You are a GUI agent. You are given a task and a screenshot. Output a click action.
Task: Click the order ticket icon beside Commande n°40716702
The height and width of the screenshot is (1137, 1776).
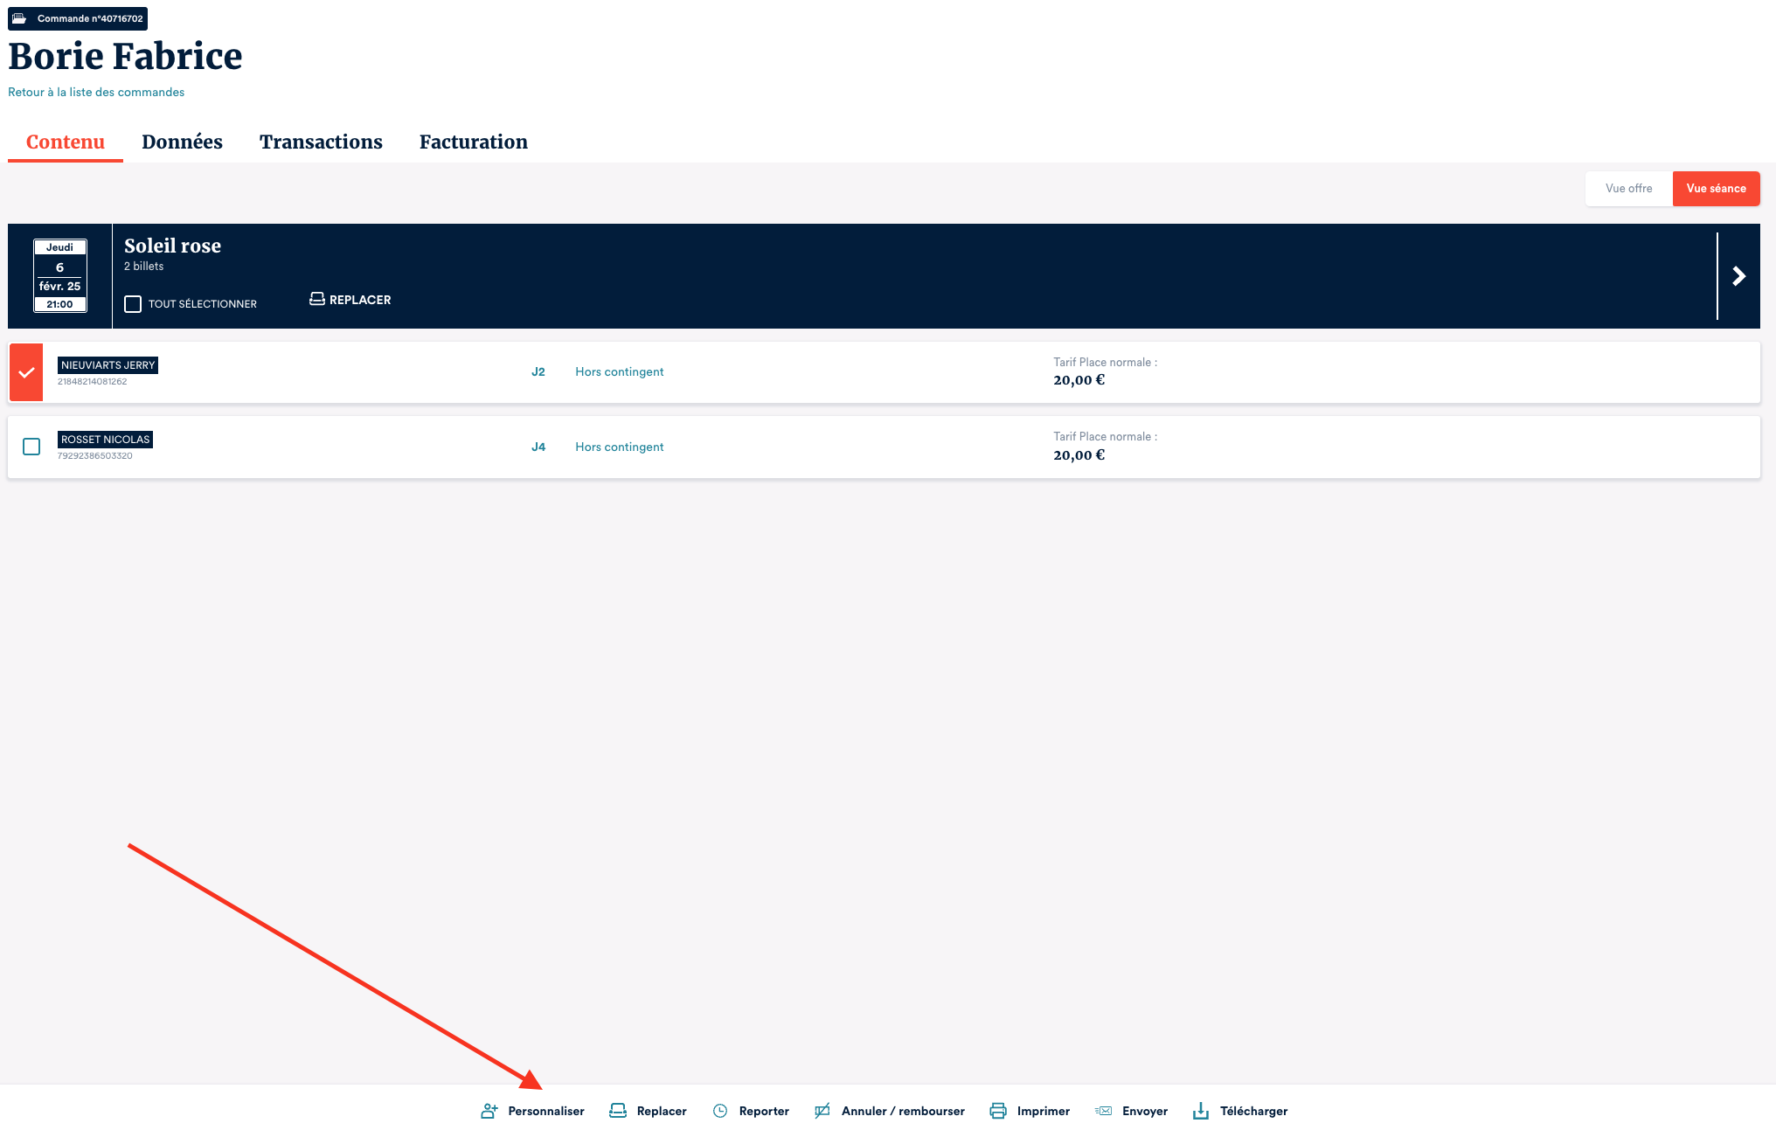(x=19, y=18)
